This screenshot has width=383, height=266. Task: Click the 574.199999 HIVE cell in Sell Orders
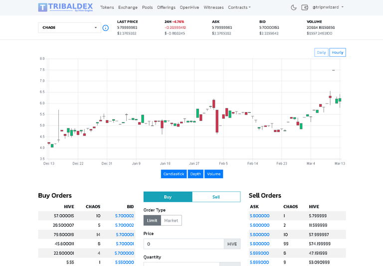coord(320,244)
